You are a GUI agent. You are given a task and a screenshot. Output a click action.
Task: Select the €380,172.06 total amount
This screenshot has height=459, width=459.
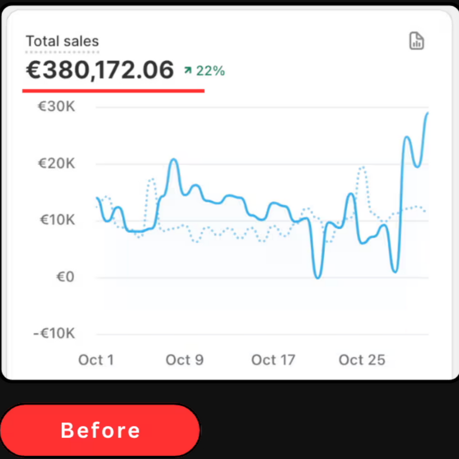100,70
